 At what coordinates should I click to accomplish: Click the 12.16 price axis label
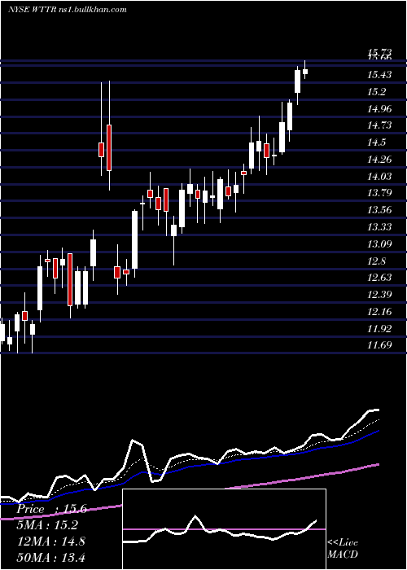379,312
